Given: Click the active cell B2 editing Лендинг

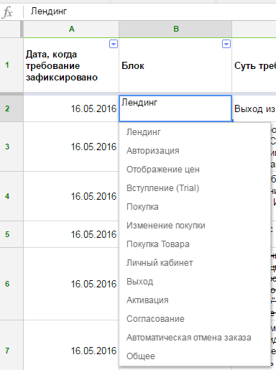Looking at the screenshot, I should click(x=175, y=108).
